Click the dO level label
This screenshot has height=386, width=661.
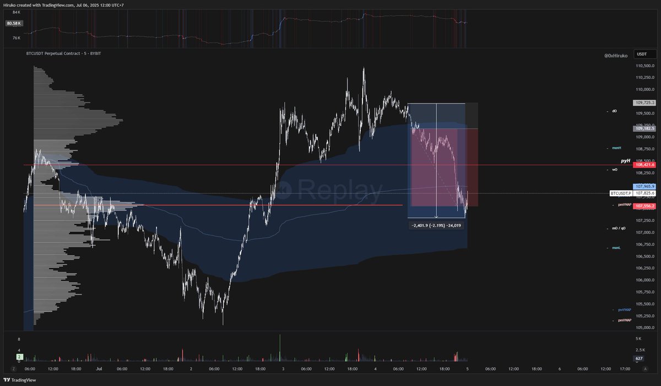coord(615,111)
